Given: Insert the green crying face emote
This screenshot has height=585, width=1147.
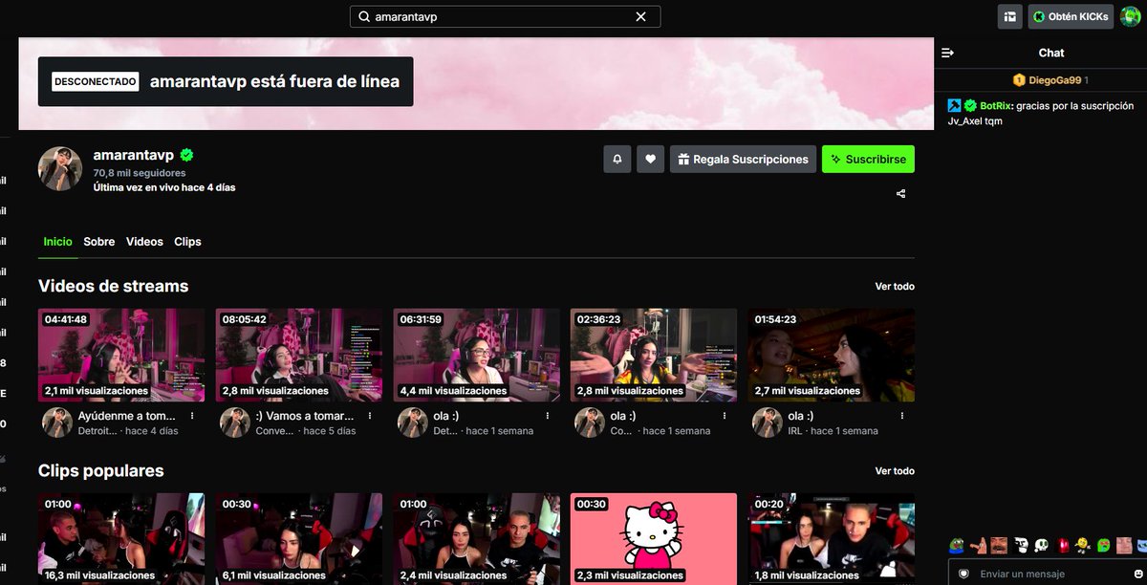Looking at the screenshot, I should [x=1104, y=546].
